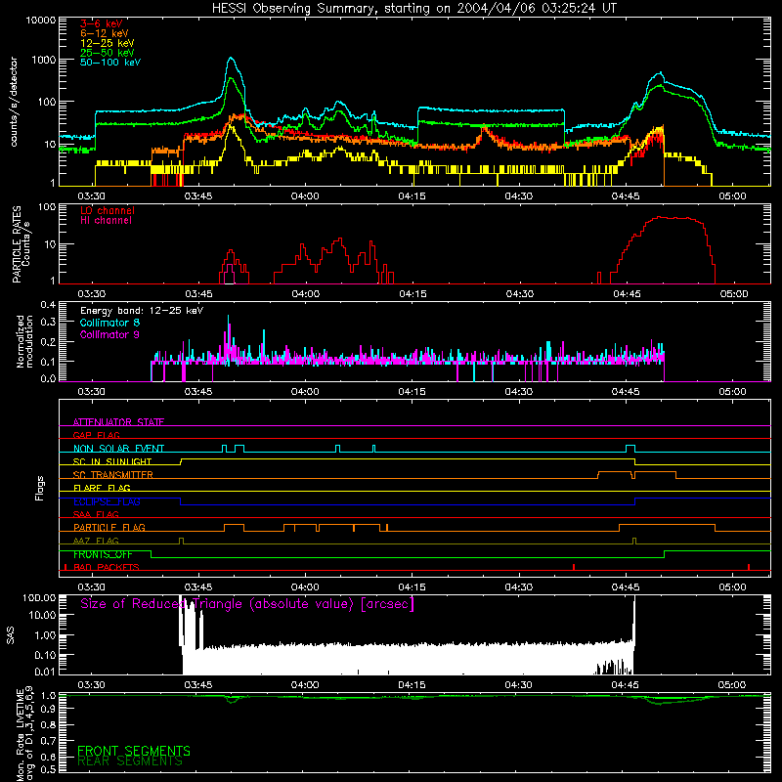This screenshot has width=782, height=782.
Task: Click the LO channel particle plateau near 04:50
Action: (x=673, y=218)
